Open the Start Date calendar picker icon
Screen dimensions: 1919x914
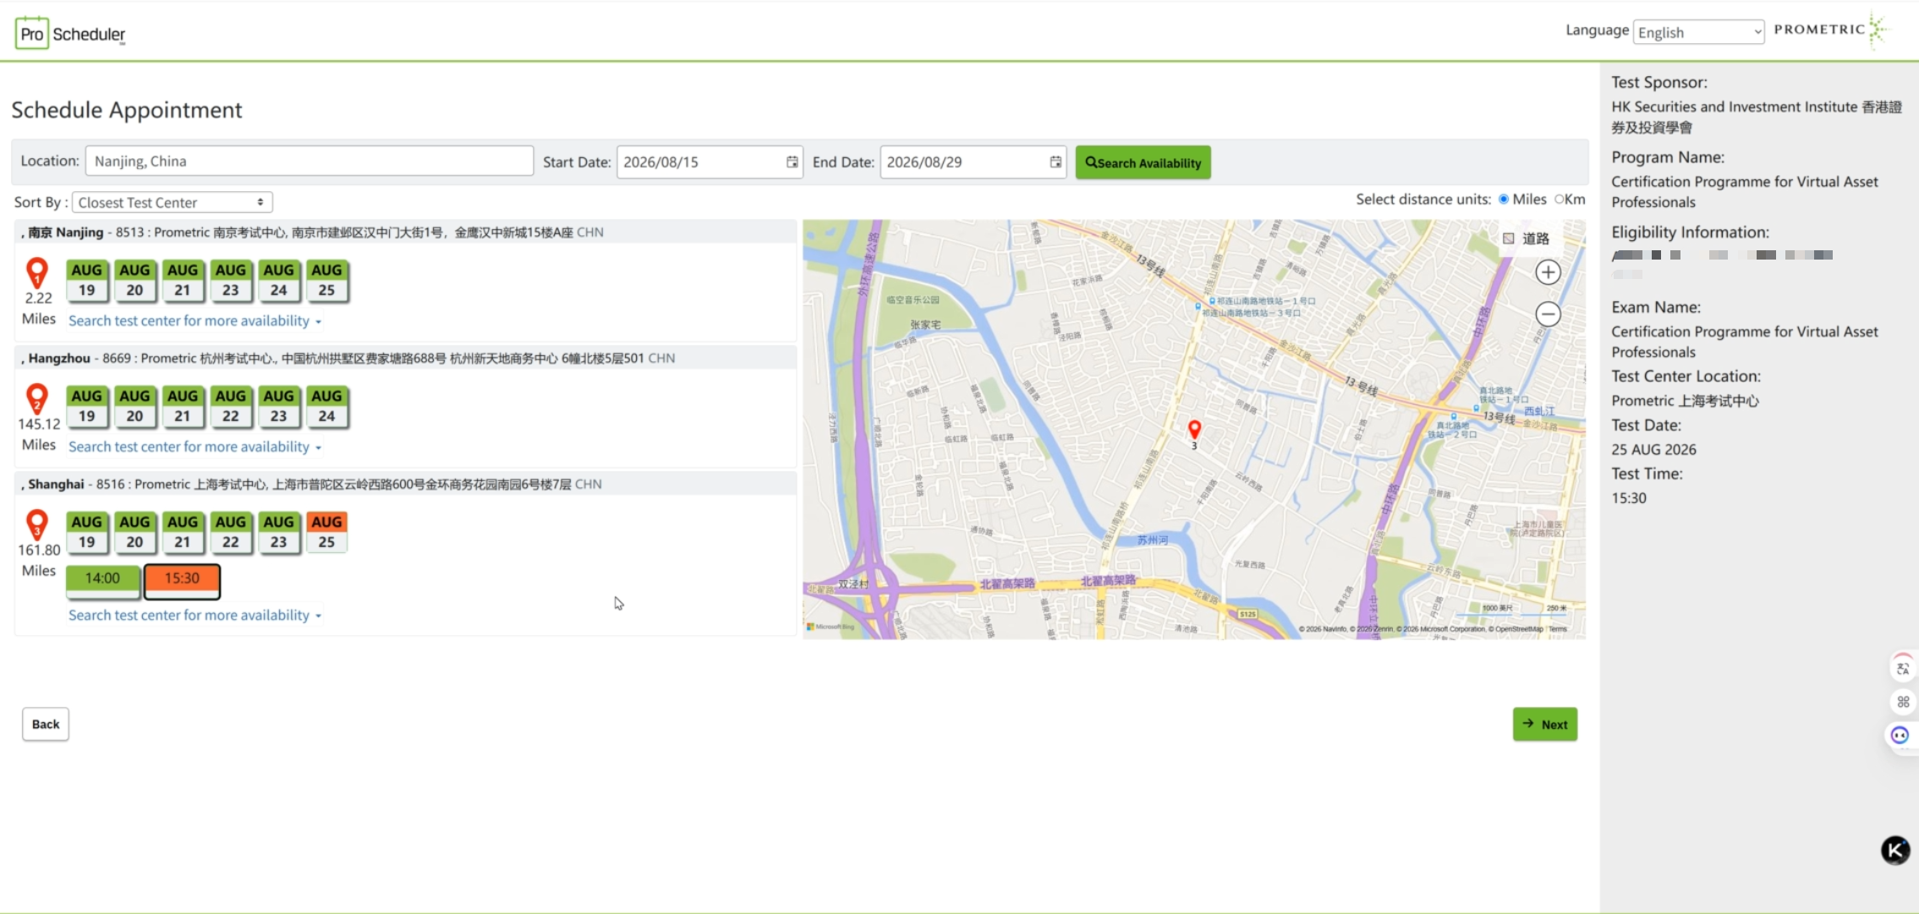[x=792, y=161]
